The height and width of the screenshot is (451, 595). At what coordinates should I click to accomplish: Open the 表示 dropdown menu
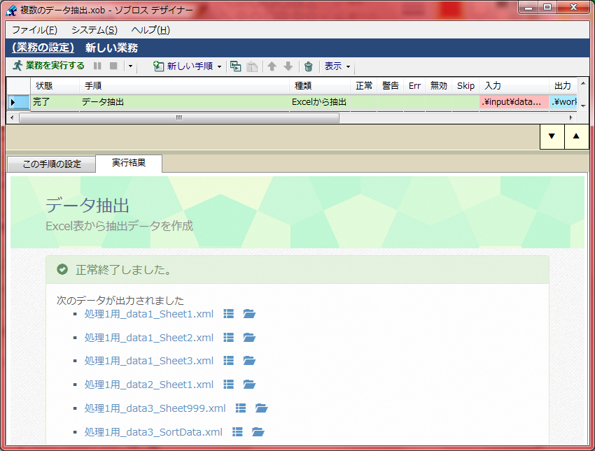point(337,66)
